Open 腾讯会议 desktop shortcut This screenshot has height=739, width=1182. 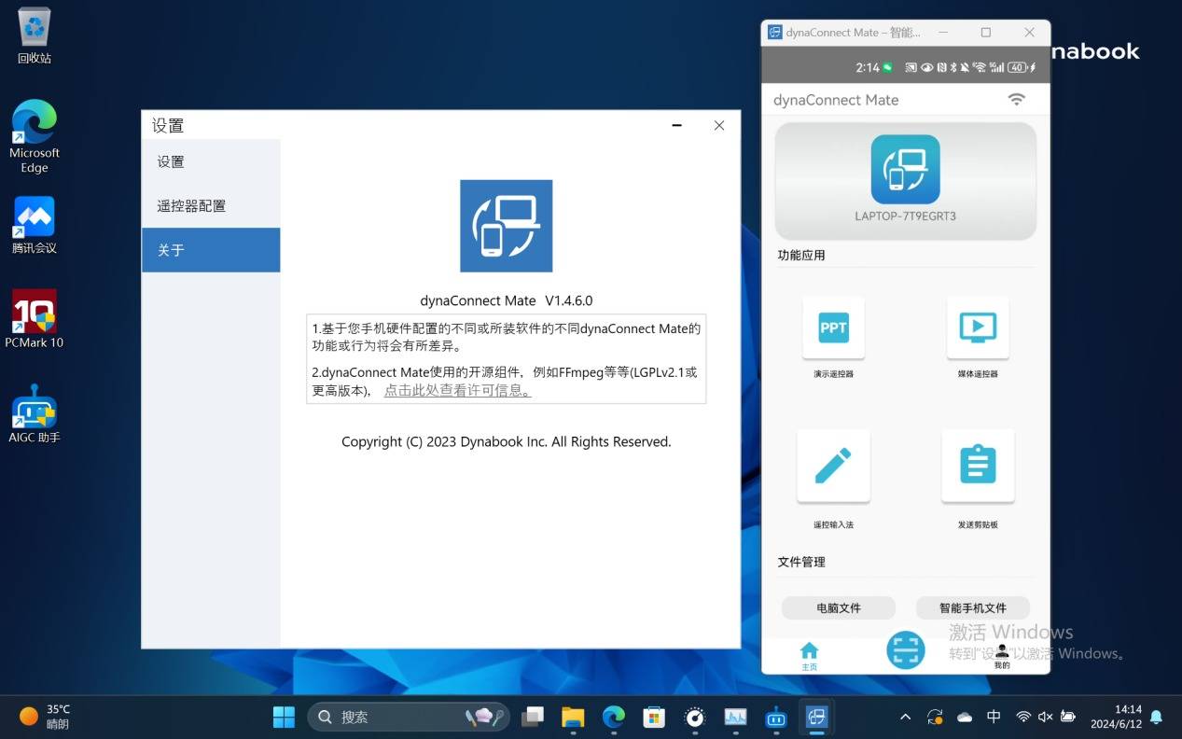pyautogui.click(x=35, y=225)
